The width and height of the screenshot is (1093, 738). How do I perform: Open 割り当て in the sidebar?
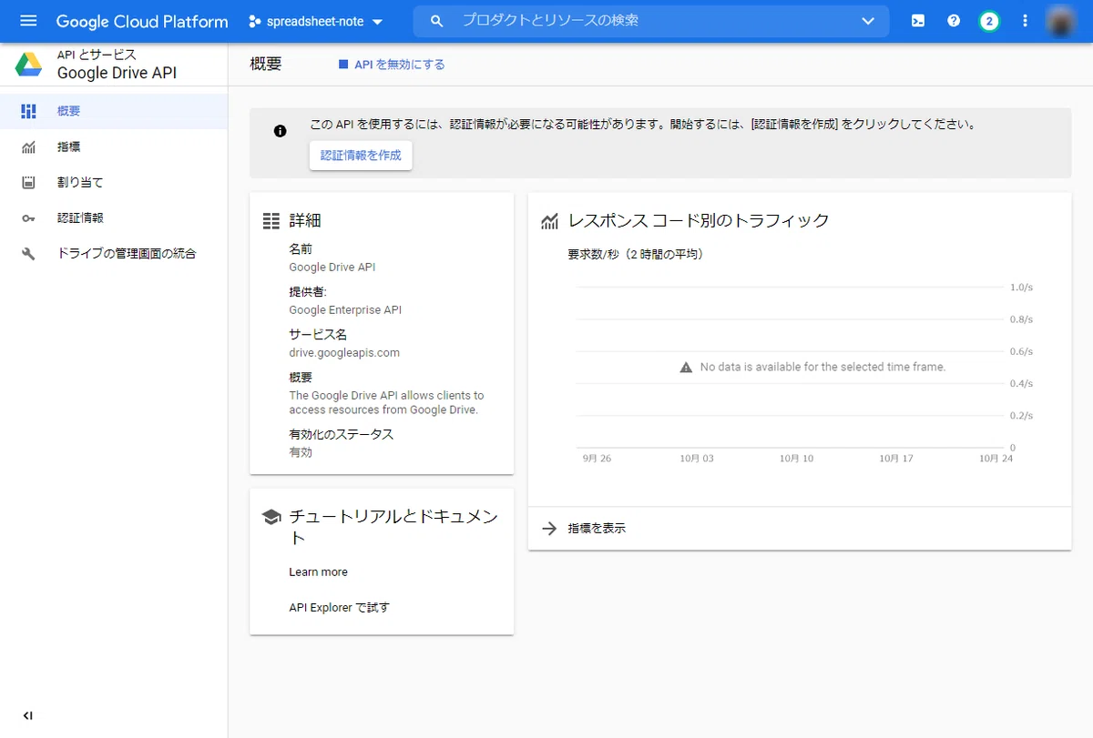(x=114, y=182)
